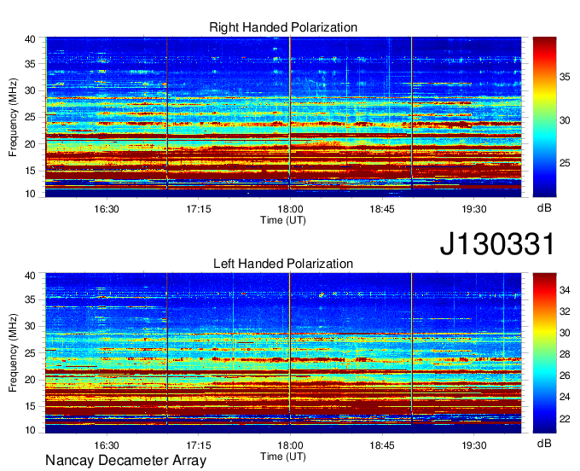Click the dB unit under top colorbar

click(544, 208)
